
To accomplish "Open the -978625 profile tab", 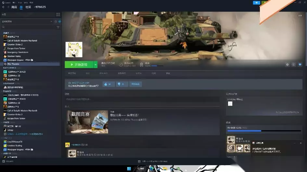I will click(40, 7).
